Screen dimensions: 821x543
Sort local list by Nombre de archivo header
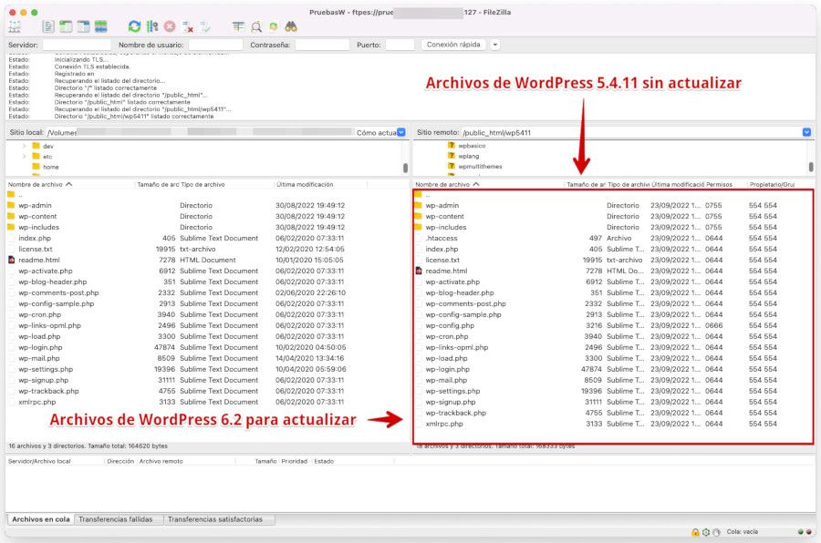point(40,185)
